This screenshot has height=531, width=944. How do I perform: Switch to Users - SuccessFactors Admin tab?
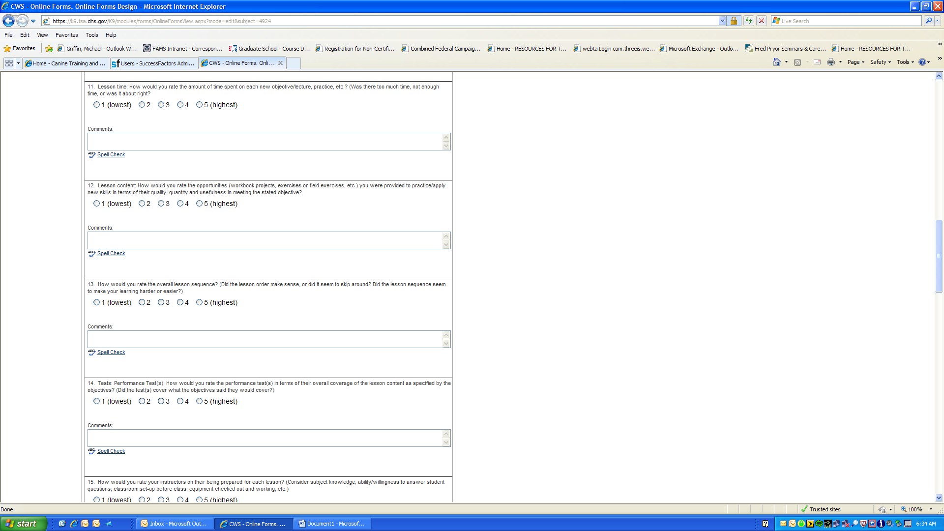pyautogui.click(x=154, y=63)
